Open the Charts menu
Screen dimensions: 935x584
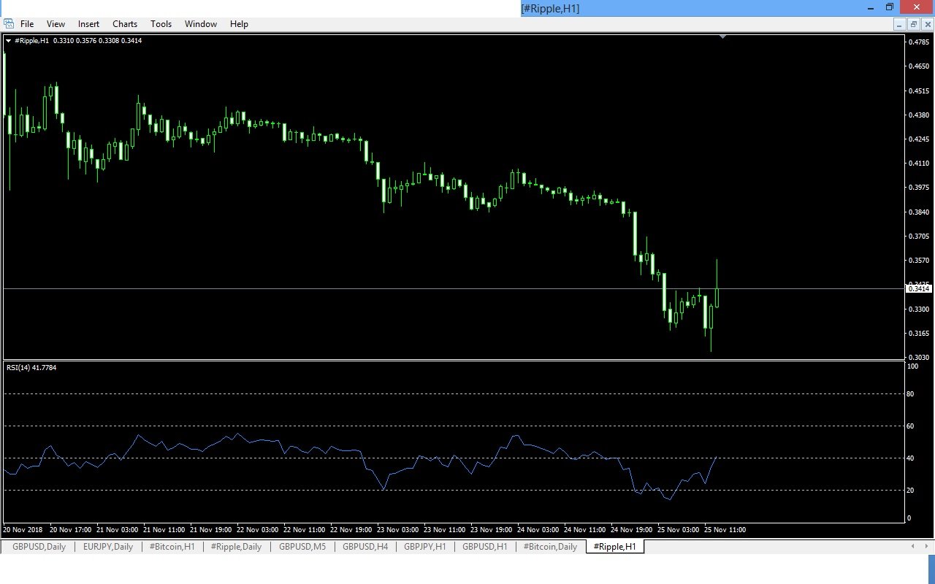[x=125, y=24]
